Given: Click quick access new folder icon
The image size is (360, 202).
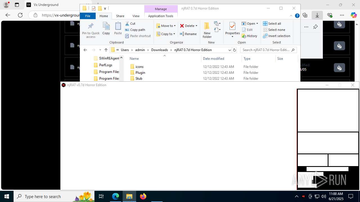Looking at the screenshot, I should click(100, 8).
